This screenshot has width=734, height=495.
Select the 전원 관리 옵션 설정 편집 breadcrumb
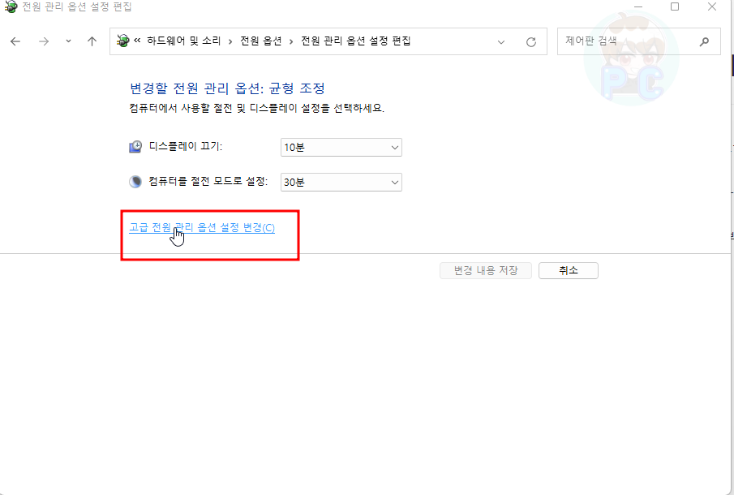click(355, 41)
